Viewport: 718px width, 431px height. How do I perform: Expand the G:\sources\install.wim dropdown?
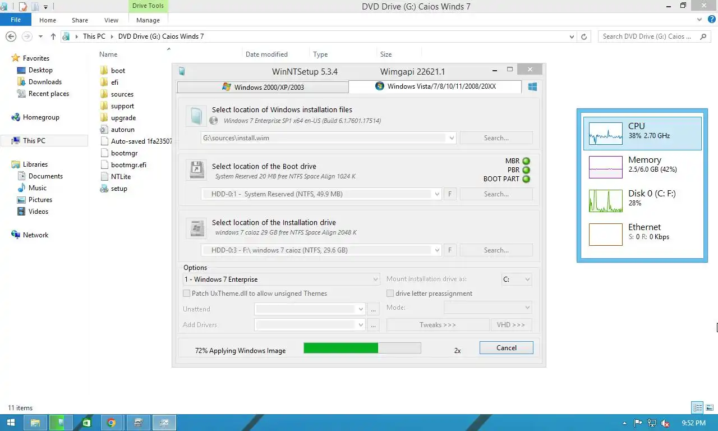[x=452, y=138]
